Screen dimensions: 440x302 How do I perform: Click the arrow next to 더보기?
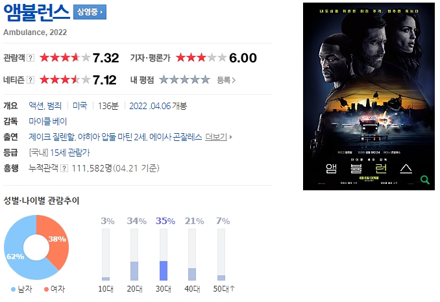230,137
